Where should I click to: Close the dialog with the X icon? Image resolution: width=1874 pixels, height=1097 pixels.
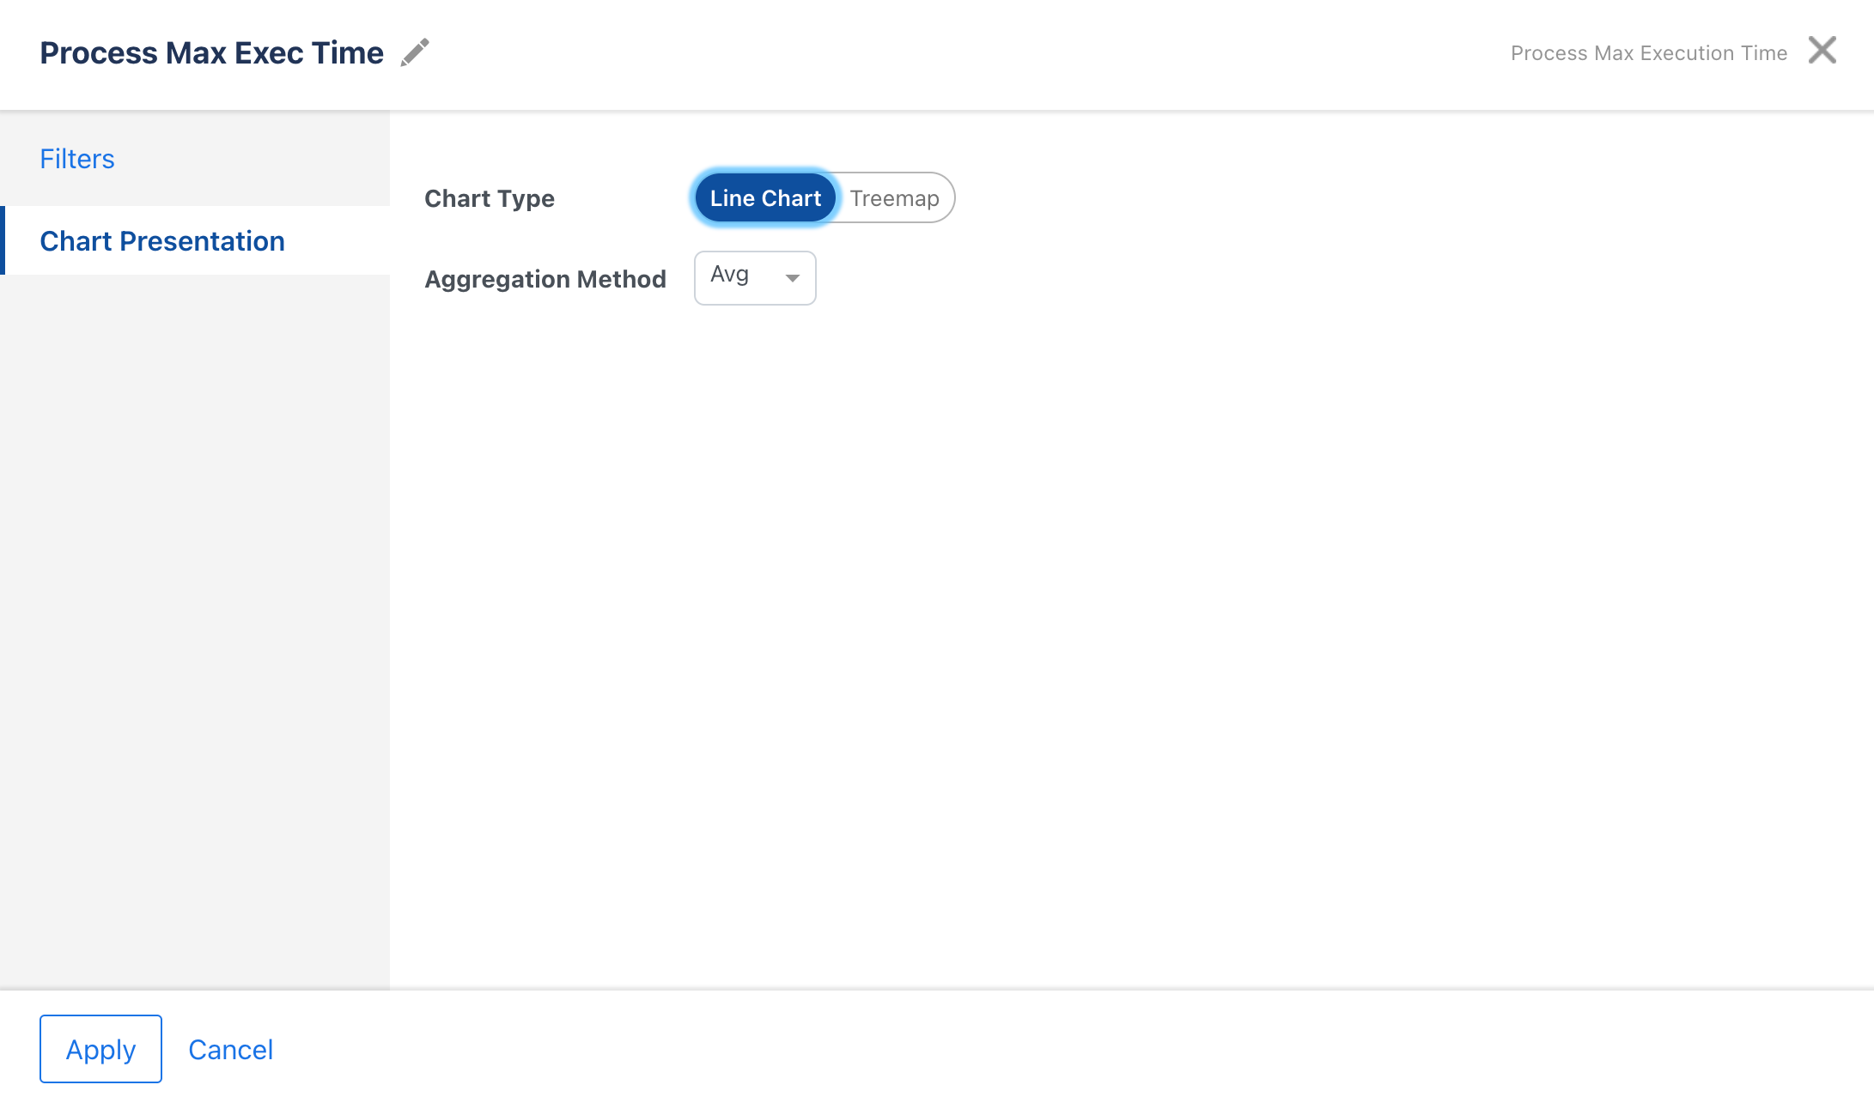point(1822,51)
